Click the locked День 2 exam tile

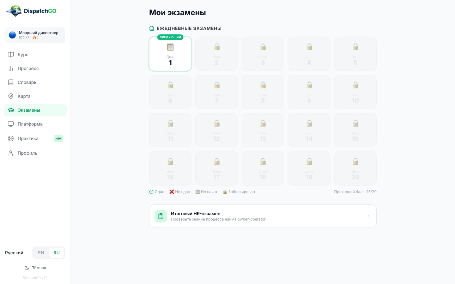click(x=216, y=54)
